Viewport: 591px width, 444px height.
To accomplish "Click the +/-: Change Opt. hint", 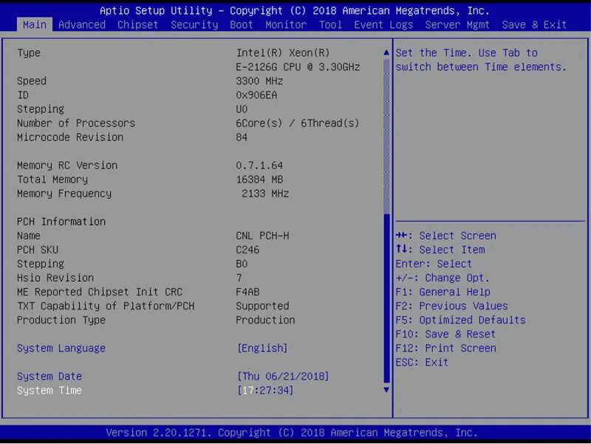I will click(x=443, y=278).
